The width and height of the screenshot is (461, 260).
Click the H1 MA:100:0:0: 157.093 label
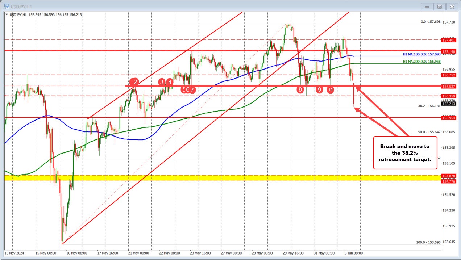click(422, 54)
